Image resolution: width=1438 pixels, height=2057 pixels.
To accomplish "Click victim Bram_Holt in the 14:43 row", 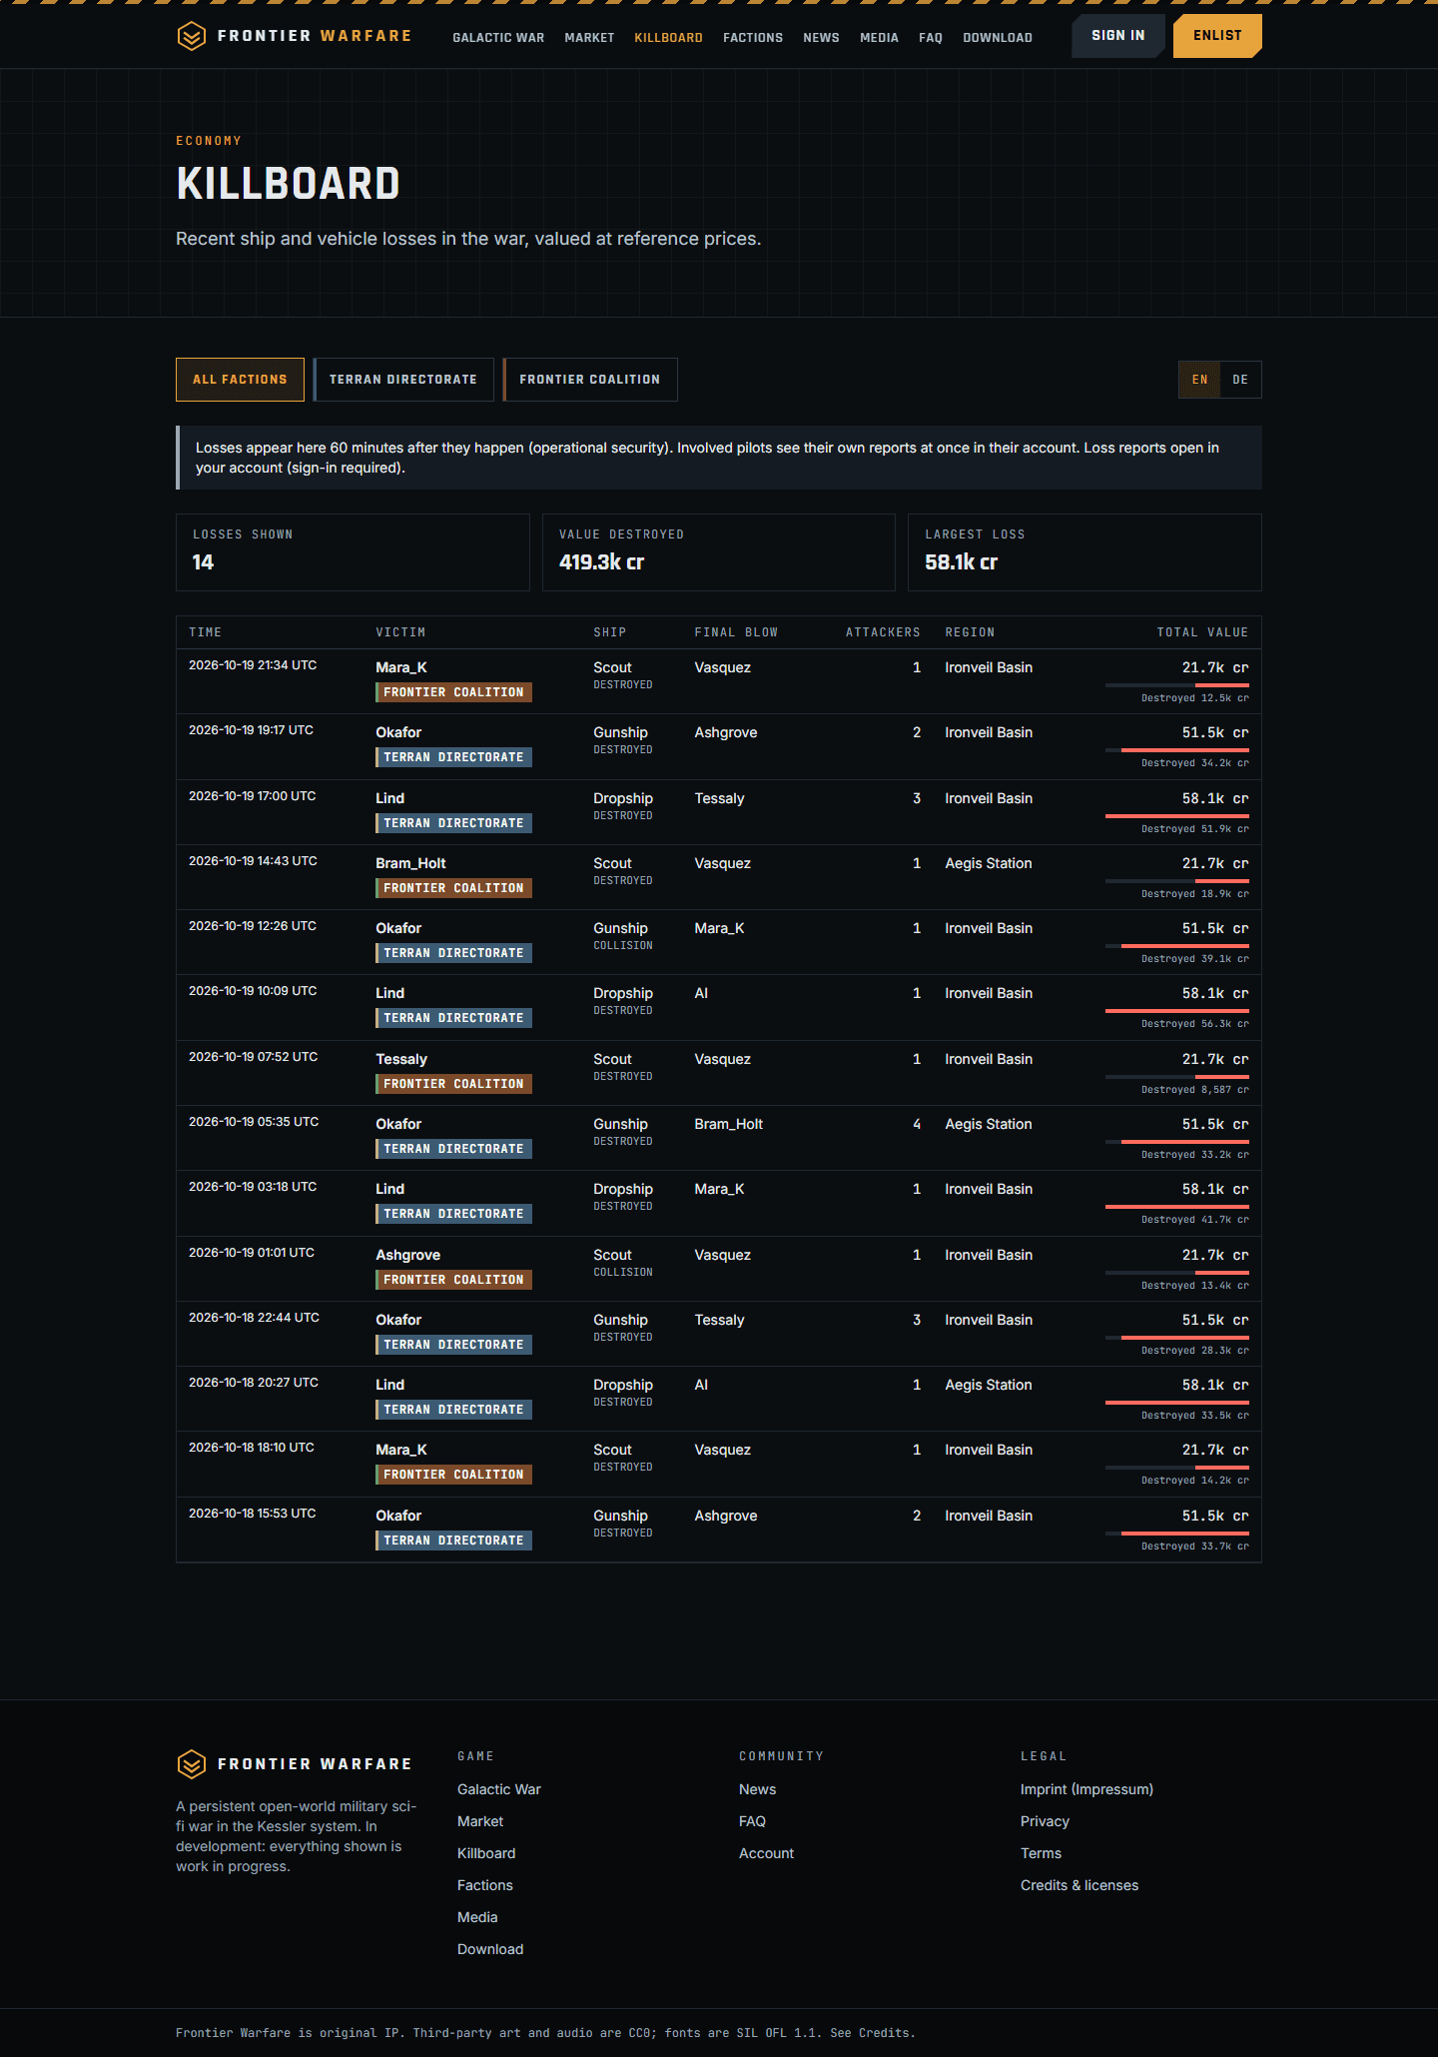I will (410, 863).
